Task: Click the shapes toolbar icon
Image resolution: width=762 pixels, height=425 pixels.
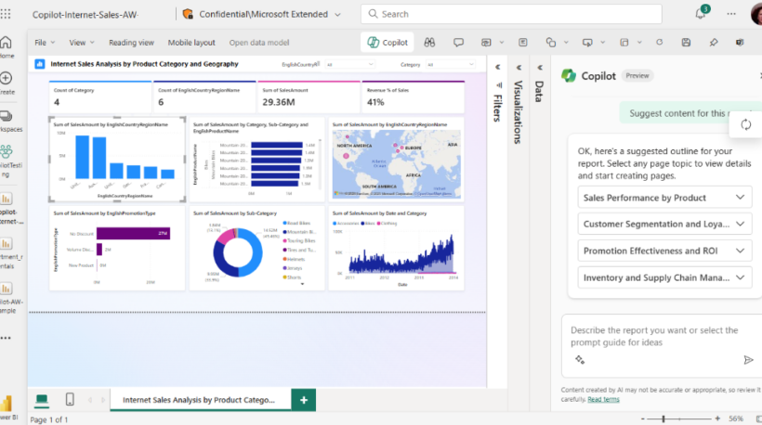Action: (551, 42)
